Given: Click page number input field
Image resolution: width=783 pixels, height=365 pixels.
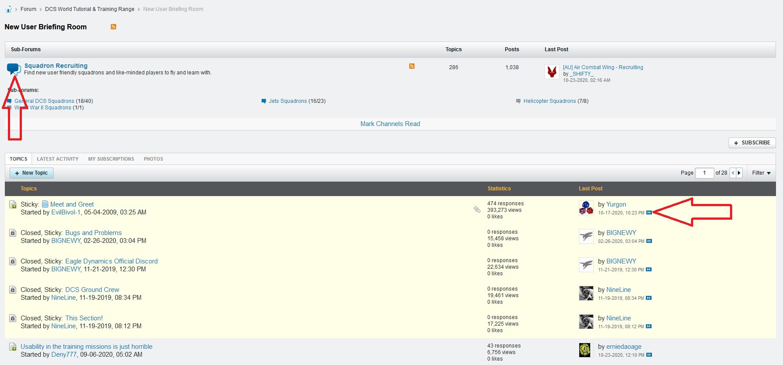Looking at the screenshot, I should pos(705,173).
